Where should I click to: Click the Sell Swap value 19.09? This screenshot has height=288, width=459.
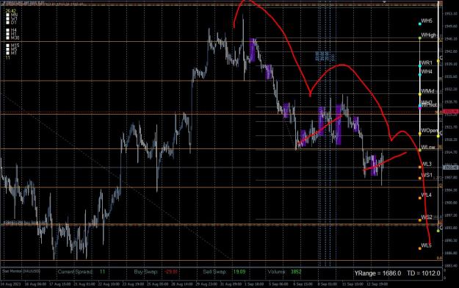[x=239, y=272]
